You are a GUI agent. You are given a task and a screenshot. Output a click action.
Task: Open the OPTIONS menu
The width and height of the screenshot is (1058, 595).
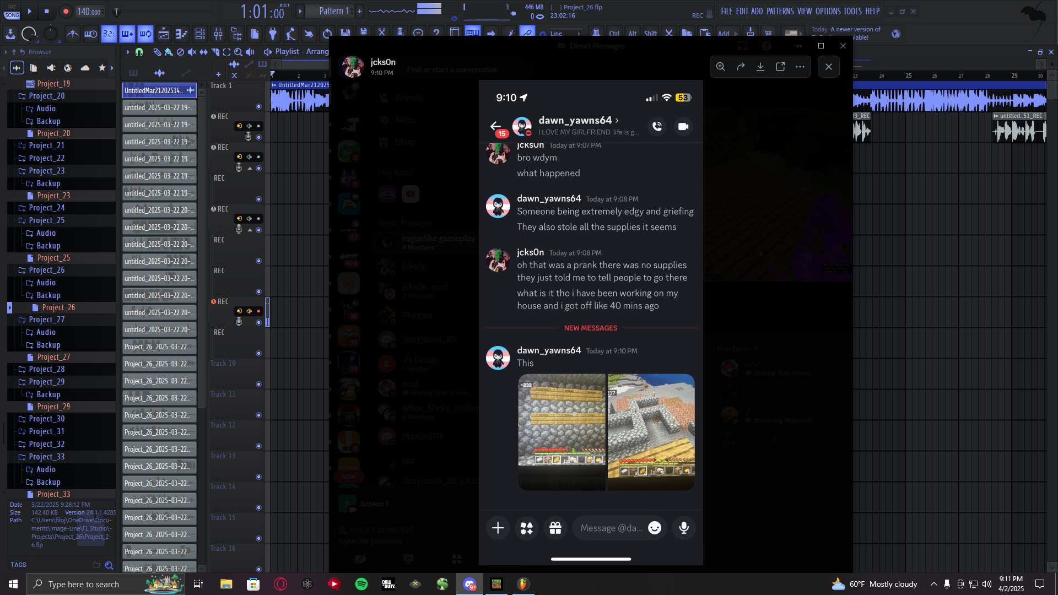[828, 11]
